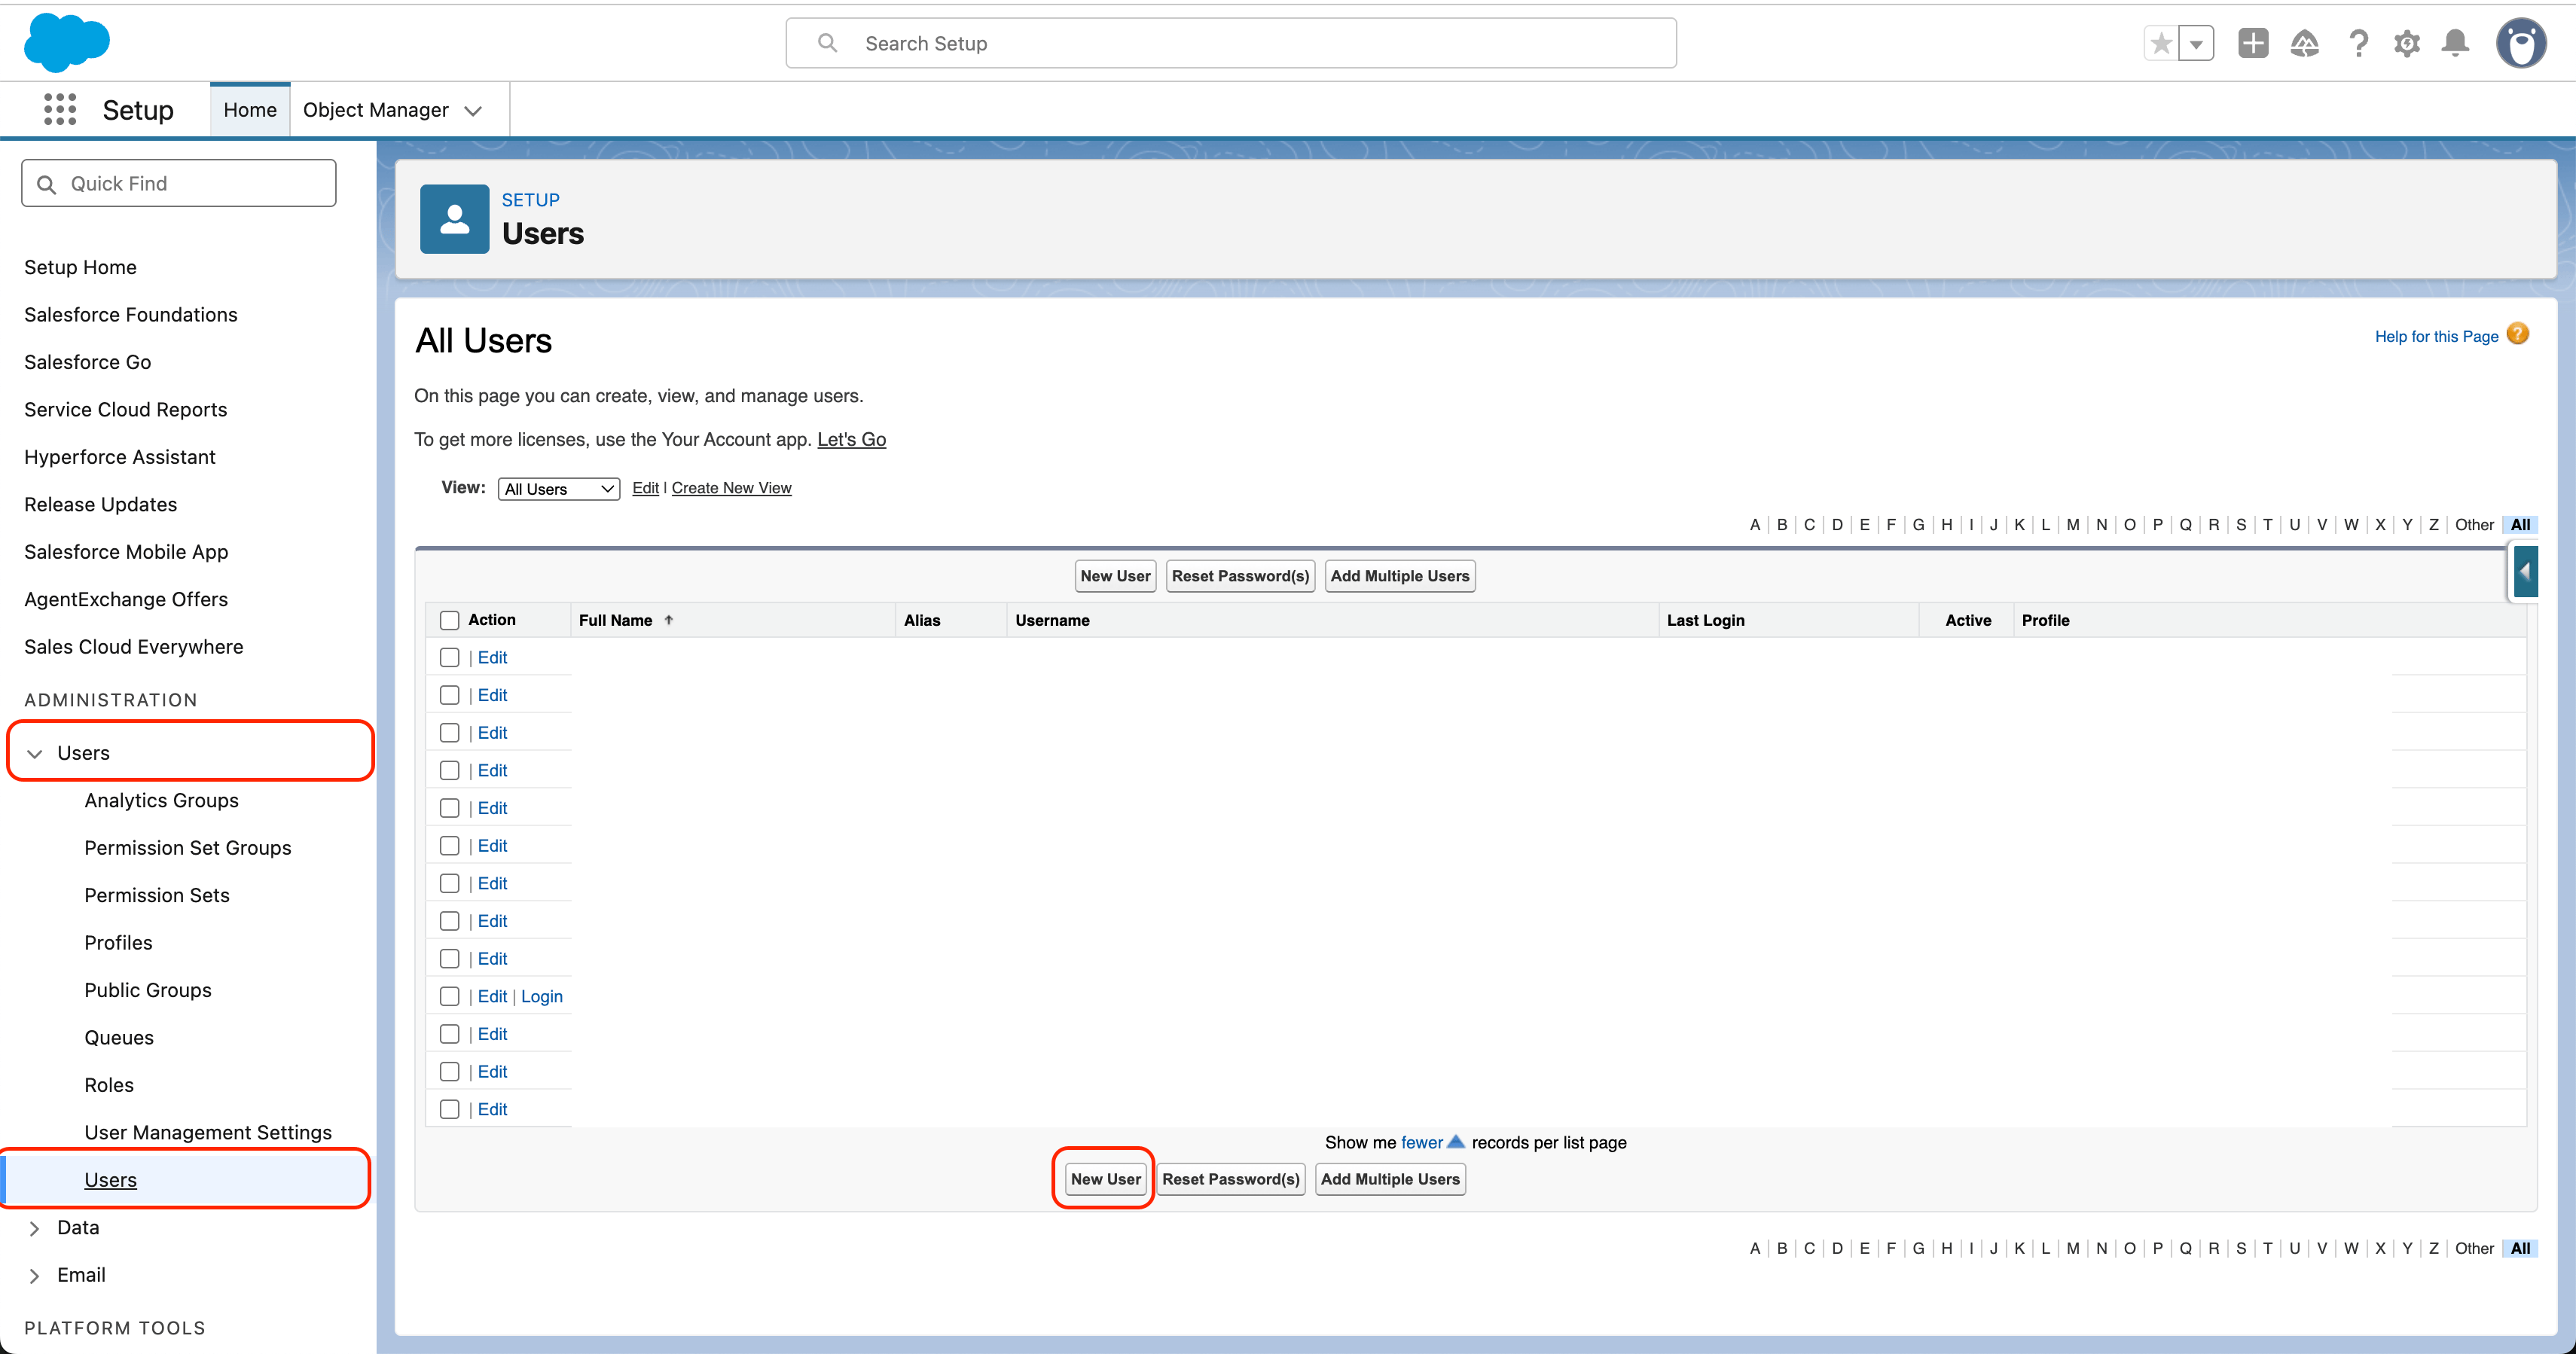The image size is (2576, 1354).
Task: Check the last user row checkbox
Action: point(450,1109)
